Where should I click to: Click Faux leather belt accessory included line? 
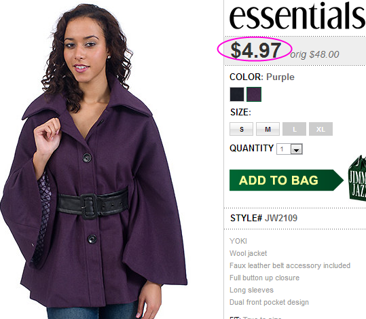[290, 265]
